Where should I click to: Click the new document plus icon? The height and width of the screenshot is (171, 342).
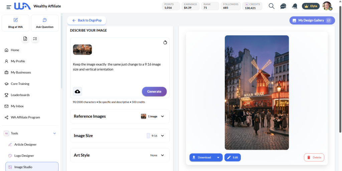(x=25, y=39)
